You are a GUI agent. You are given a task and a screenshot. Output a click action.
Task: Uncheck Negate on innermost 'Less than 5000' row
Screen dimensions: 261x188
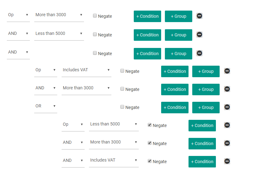[149, 125]
